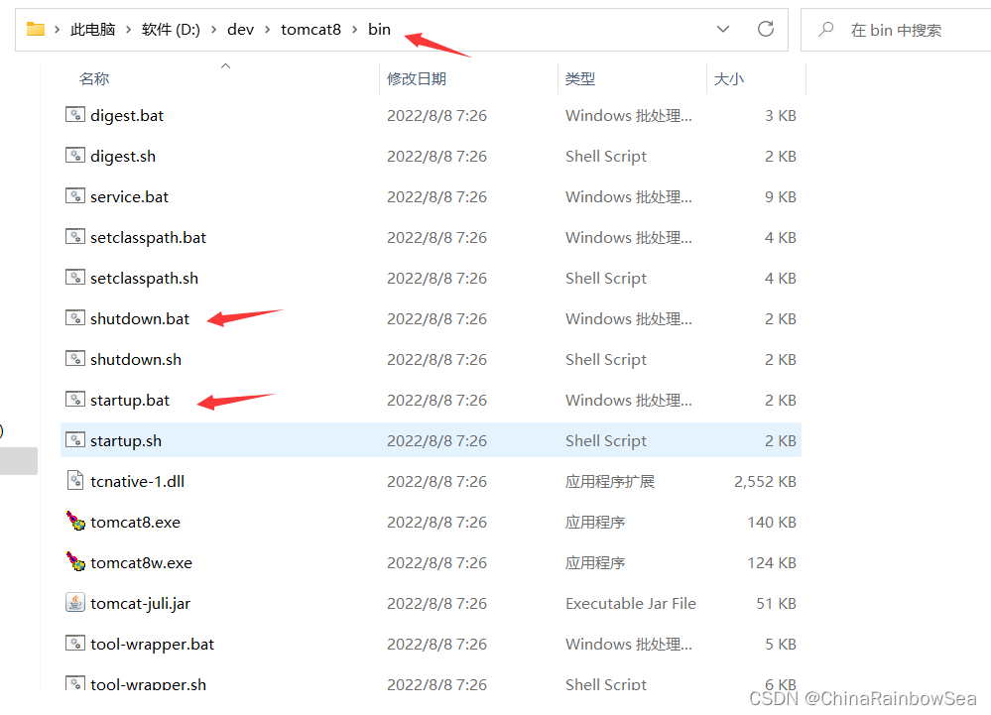This screenshot has height=715, width=991.
Task: Click the search magnifier icon
Action: tap(826, 29)
